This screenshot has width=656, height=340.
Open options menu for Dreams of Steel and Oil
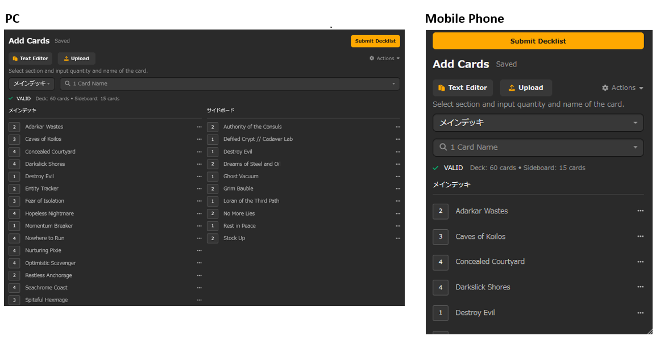tap(398, 164)
